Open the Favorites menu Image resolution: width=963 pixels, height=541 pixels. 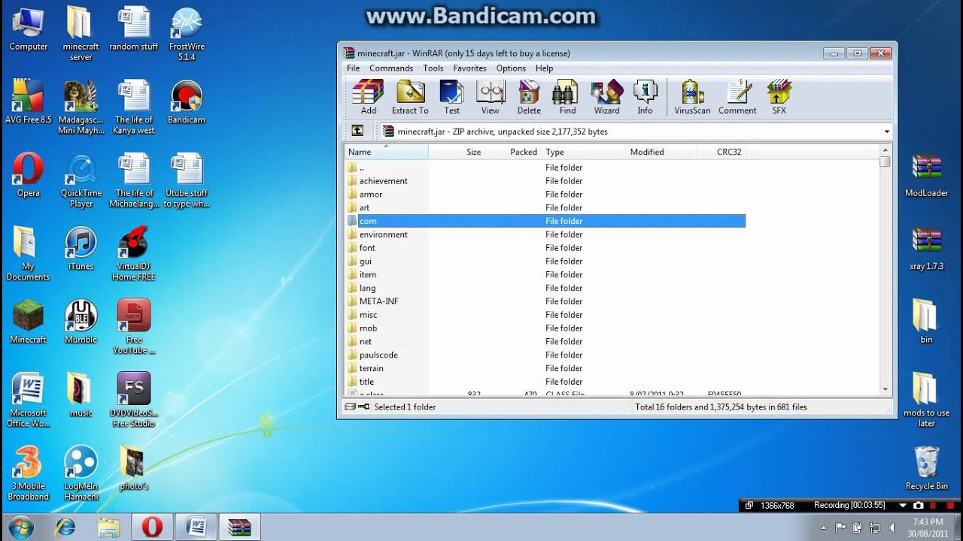[469, 68]
